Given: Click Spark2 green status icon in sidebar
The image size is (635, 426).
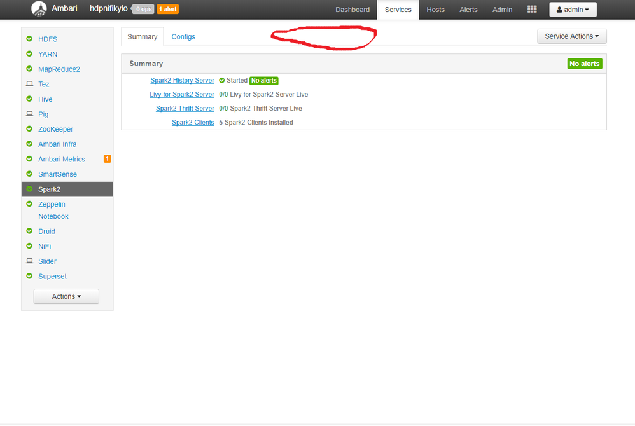Looking at the screenshot, I should pyautogui.click(x=29, y=189).
